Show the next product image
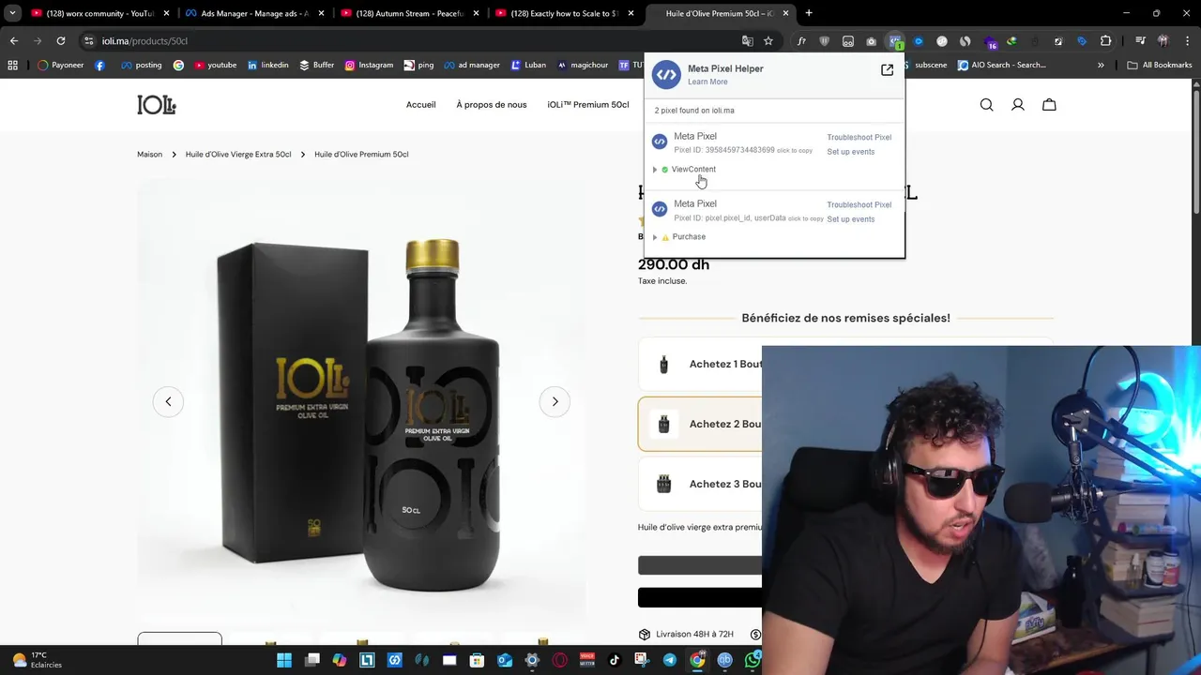 (555, 401)
